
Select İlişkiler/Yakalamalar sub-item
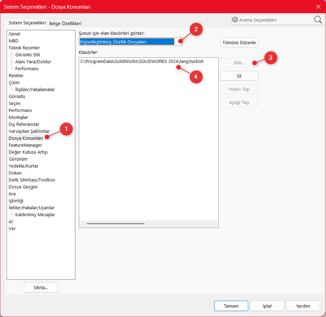[x=35, y=89]
